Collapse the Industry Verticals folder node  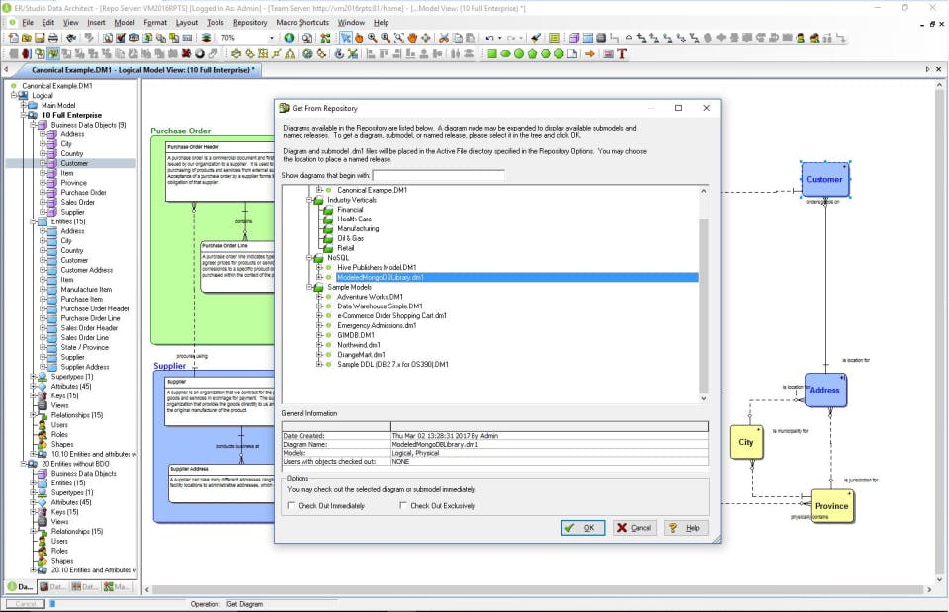point(307,200)
